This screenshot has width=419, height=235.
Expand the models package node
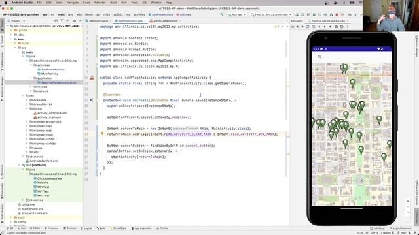31,87
